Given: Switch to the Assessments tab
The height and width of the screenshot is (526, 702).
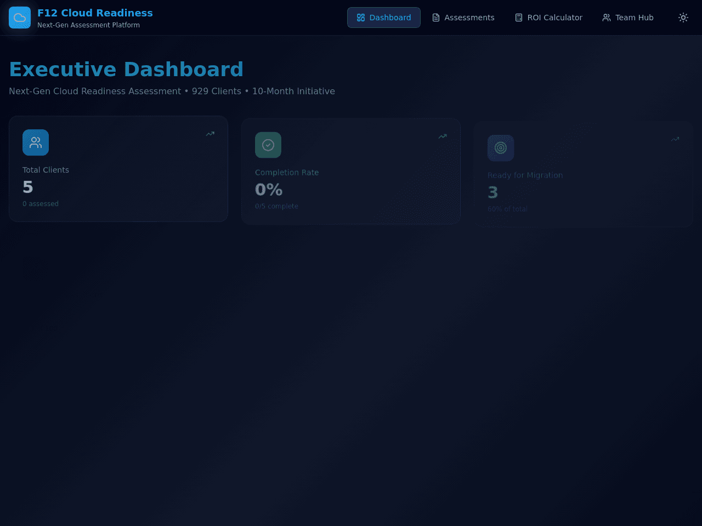Looking at the screenshot, I should pyautogui.click(x=463, y=18).
